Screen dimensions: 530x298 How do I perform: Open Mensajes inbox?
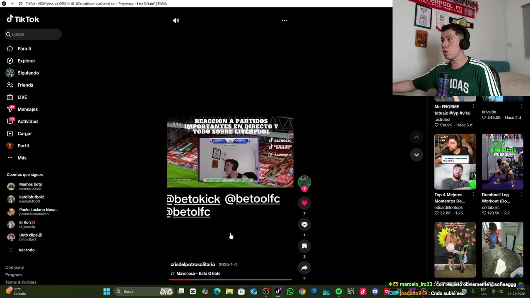tap(22, 109)
